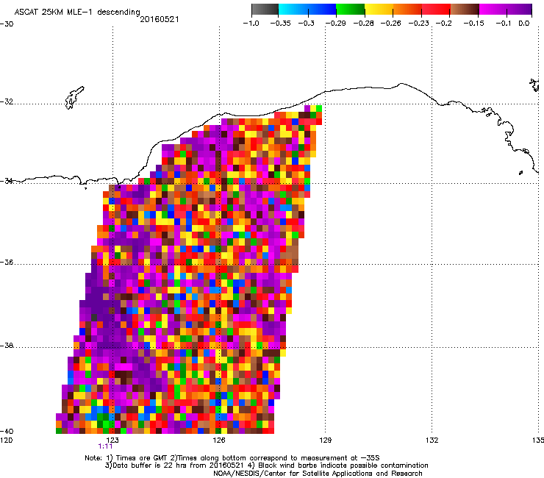Click the color bar label '-0.3'
This screenshot has width=544, height=478.
[306, 24]
